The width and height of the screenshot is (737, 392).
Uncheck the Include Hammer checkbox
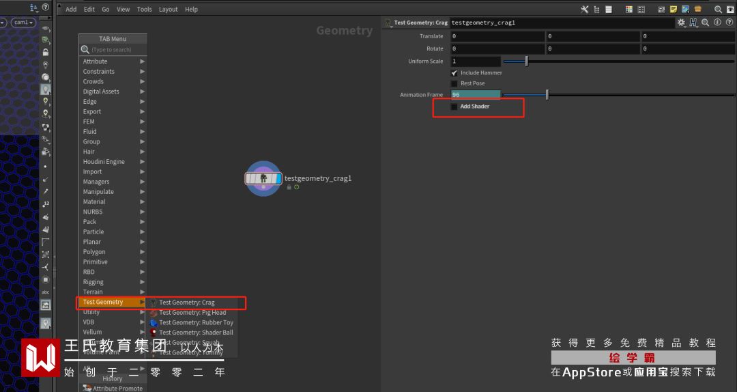(454, 73)
